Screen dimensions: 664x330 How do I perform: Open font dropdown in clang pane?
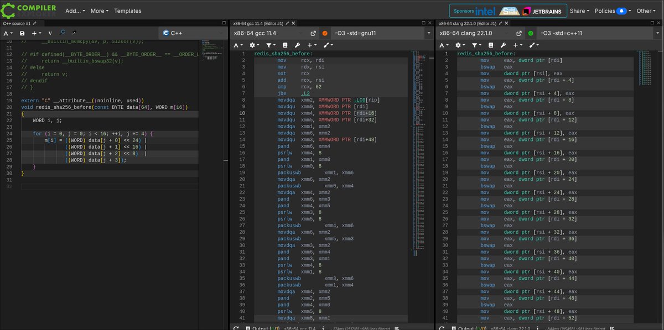tap(443, 45)
